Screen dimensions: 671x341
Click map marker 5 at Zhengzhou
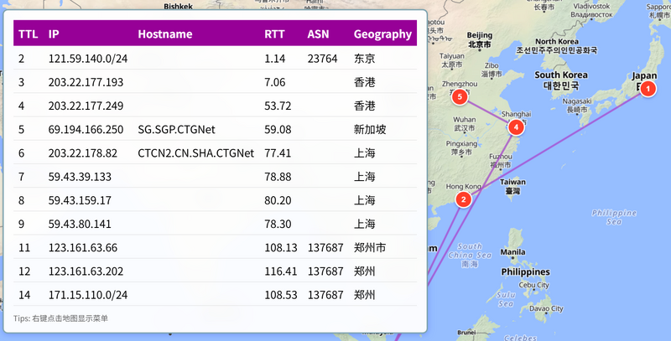460,97
